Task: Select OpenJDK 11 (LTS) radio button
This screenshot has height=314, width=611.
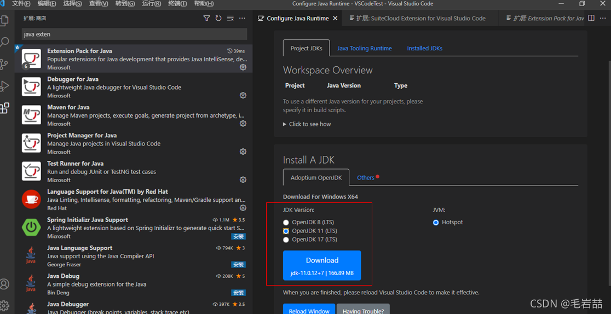Action: [286, 231]
